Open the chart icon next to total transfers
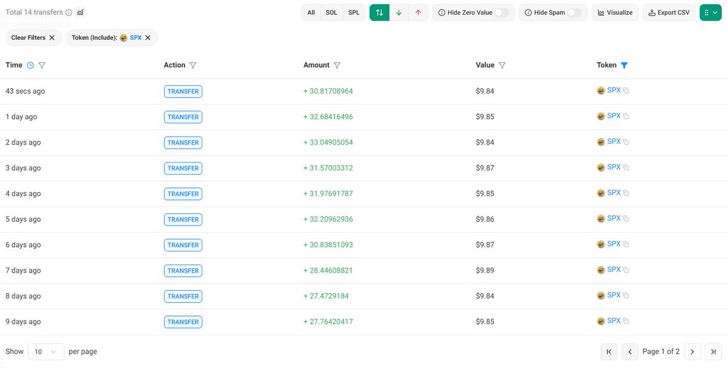727x368 pixels. 81,12
